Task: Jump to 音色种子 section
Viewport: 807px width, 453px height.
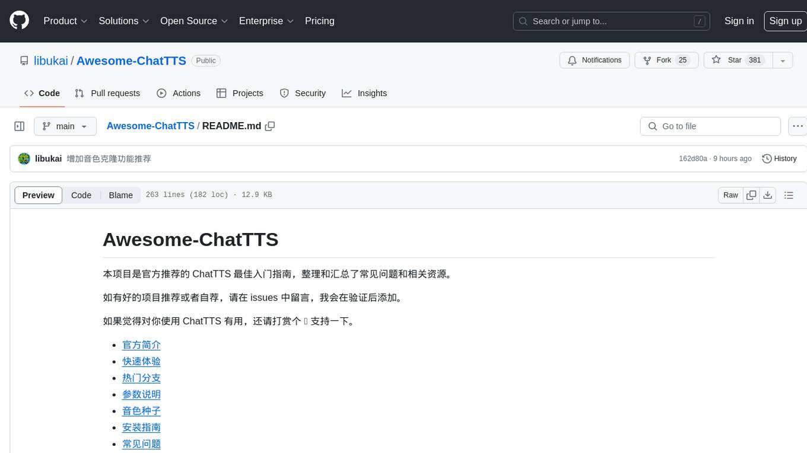Action: [x=141, y=411]
